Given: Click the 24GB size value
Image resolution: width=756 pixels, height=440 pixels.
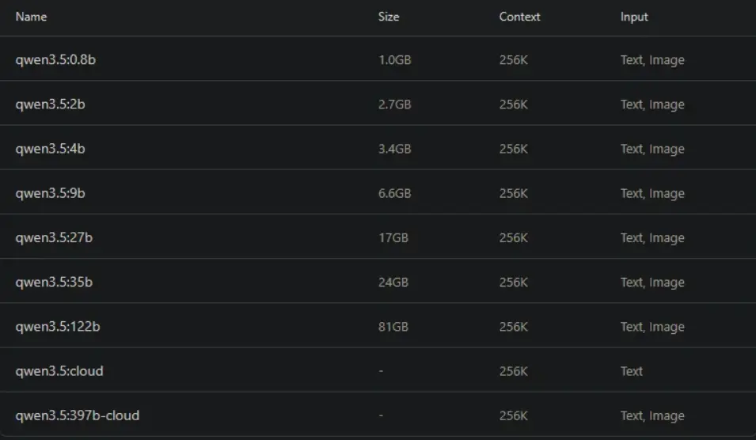Looking at the screenshot, I should pos(393,282).
